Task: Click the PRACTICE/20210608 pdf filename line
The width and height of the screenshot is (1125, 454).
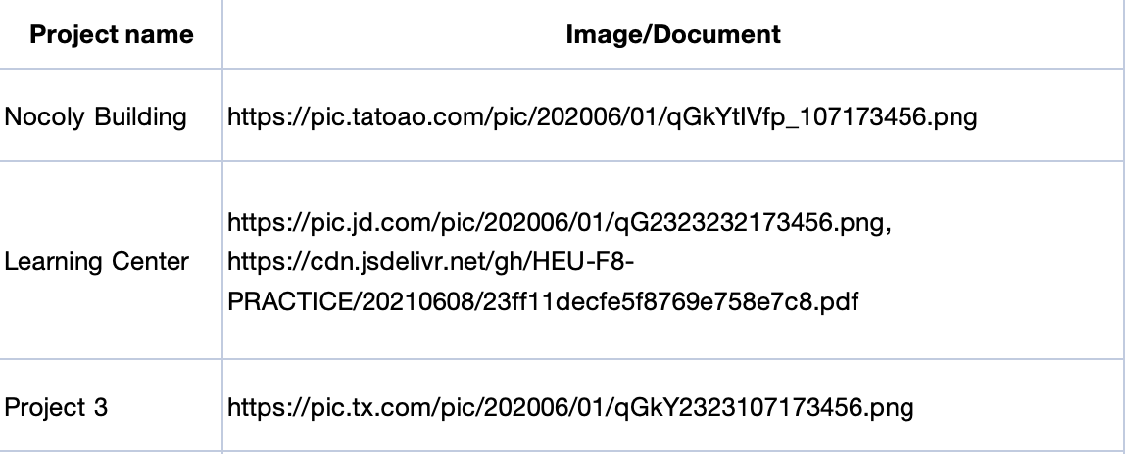Action: [x=543, y=301]
